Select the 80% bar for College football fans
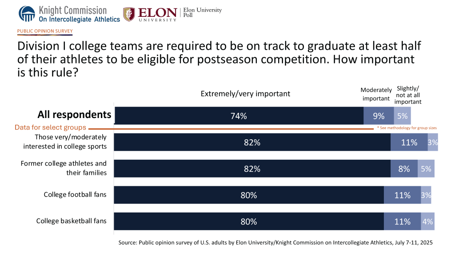The width and height of the screenshot is (455, 256). pos(249,195)
